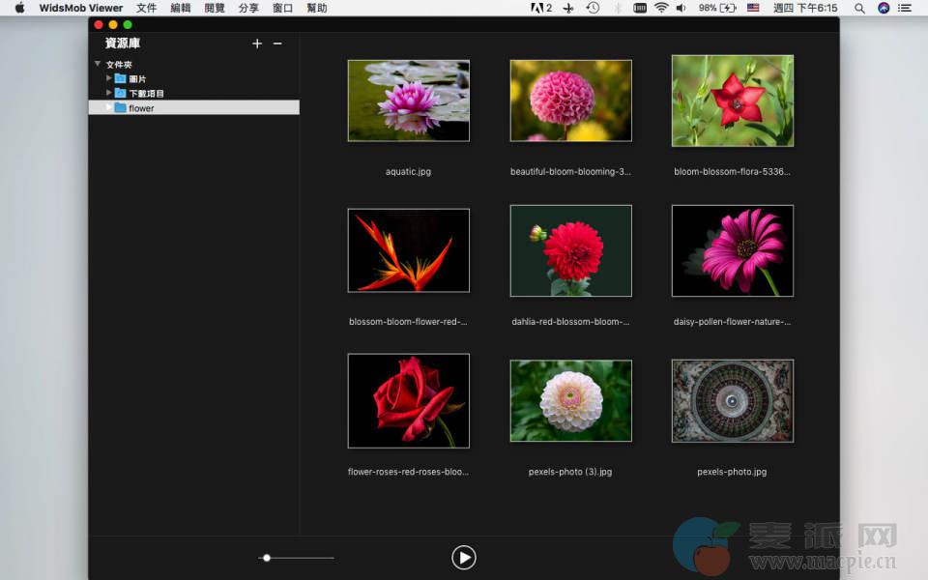Viewport: 928px width, 580px height.
Task: Open Time Machine icon in menu bar
Action: (x=593, y=8)
